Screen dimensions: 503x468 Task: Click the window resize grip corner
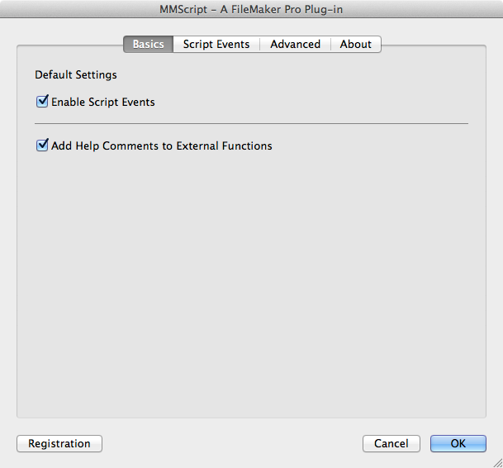tap(498, 463)
